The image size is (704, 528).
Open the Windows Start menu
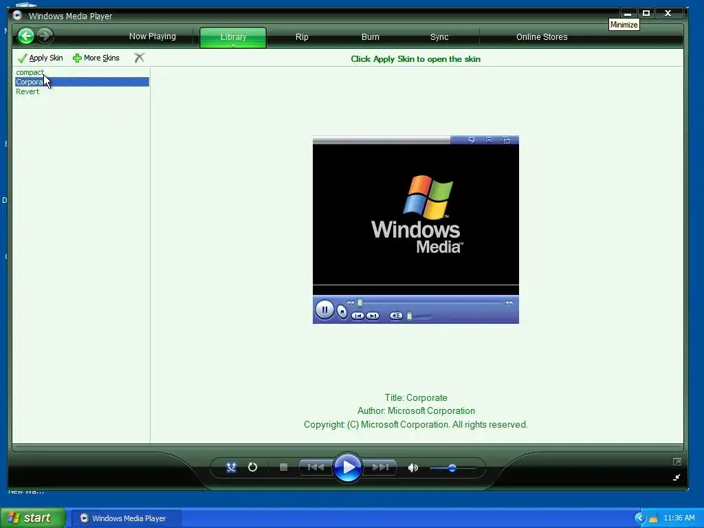(x=33, y=518)
